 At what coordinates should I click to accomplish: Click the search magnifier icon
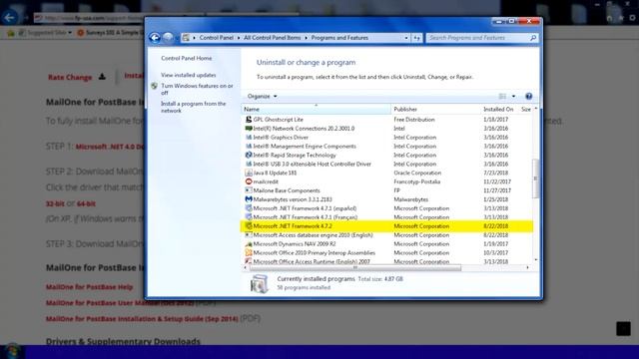(532, 38)
